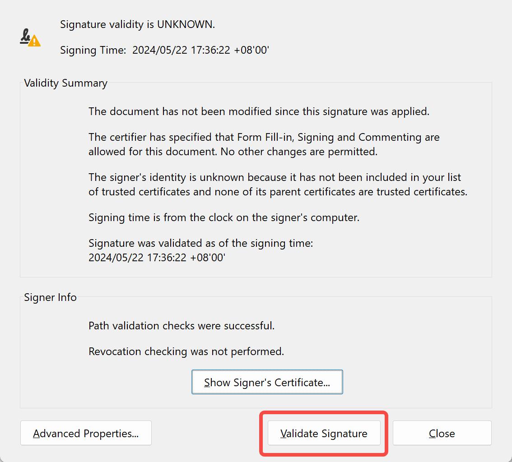This screenshot has height=462, width=512.
Task: Click the Signing Time line at top
Action: (x=164, y=50)
